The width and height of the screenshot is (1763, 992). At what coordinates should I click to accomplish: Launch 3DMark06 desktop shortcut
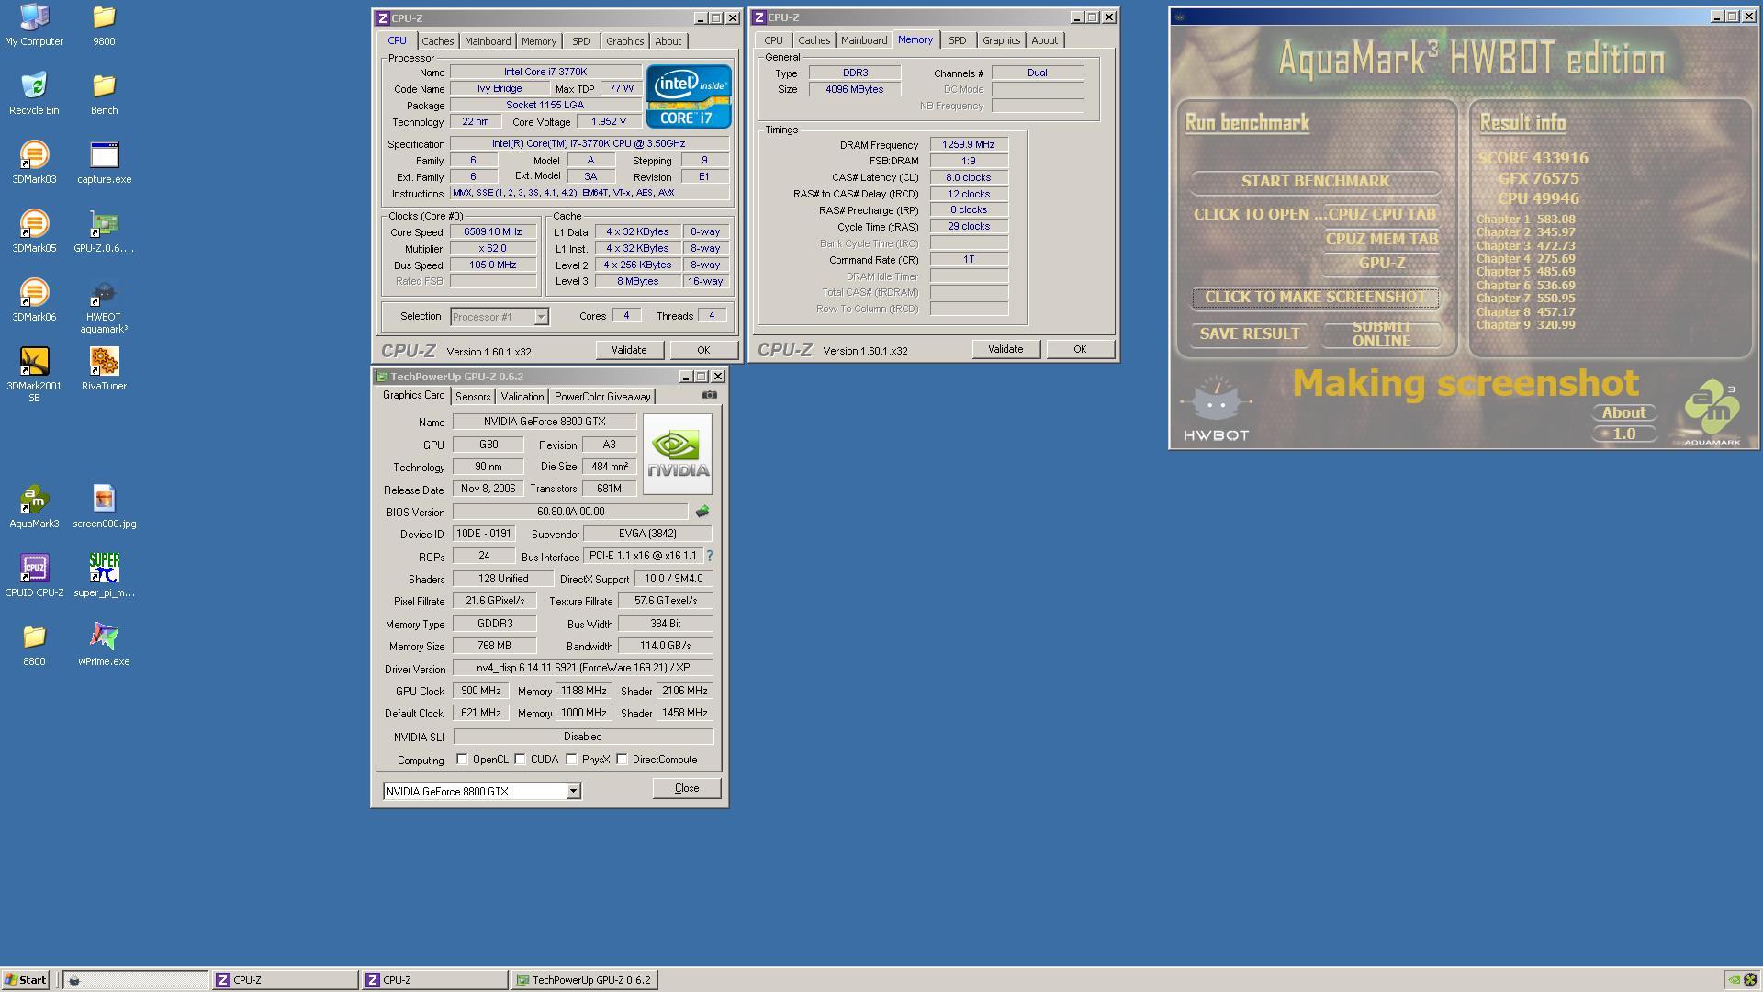pyautogui.click(x=34, y=300)
